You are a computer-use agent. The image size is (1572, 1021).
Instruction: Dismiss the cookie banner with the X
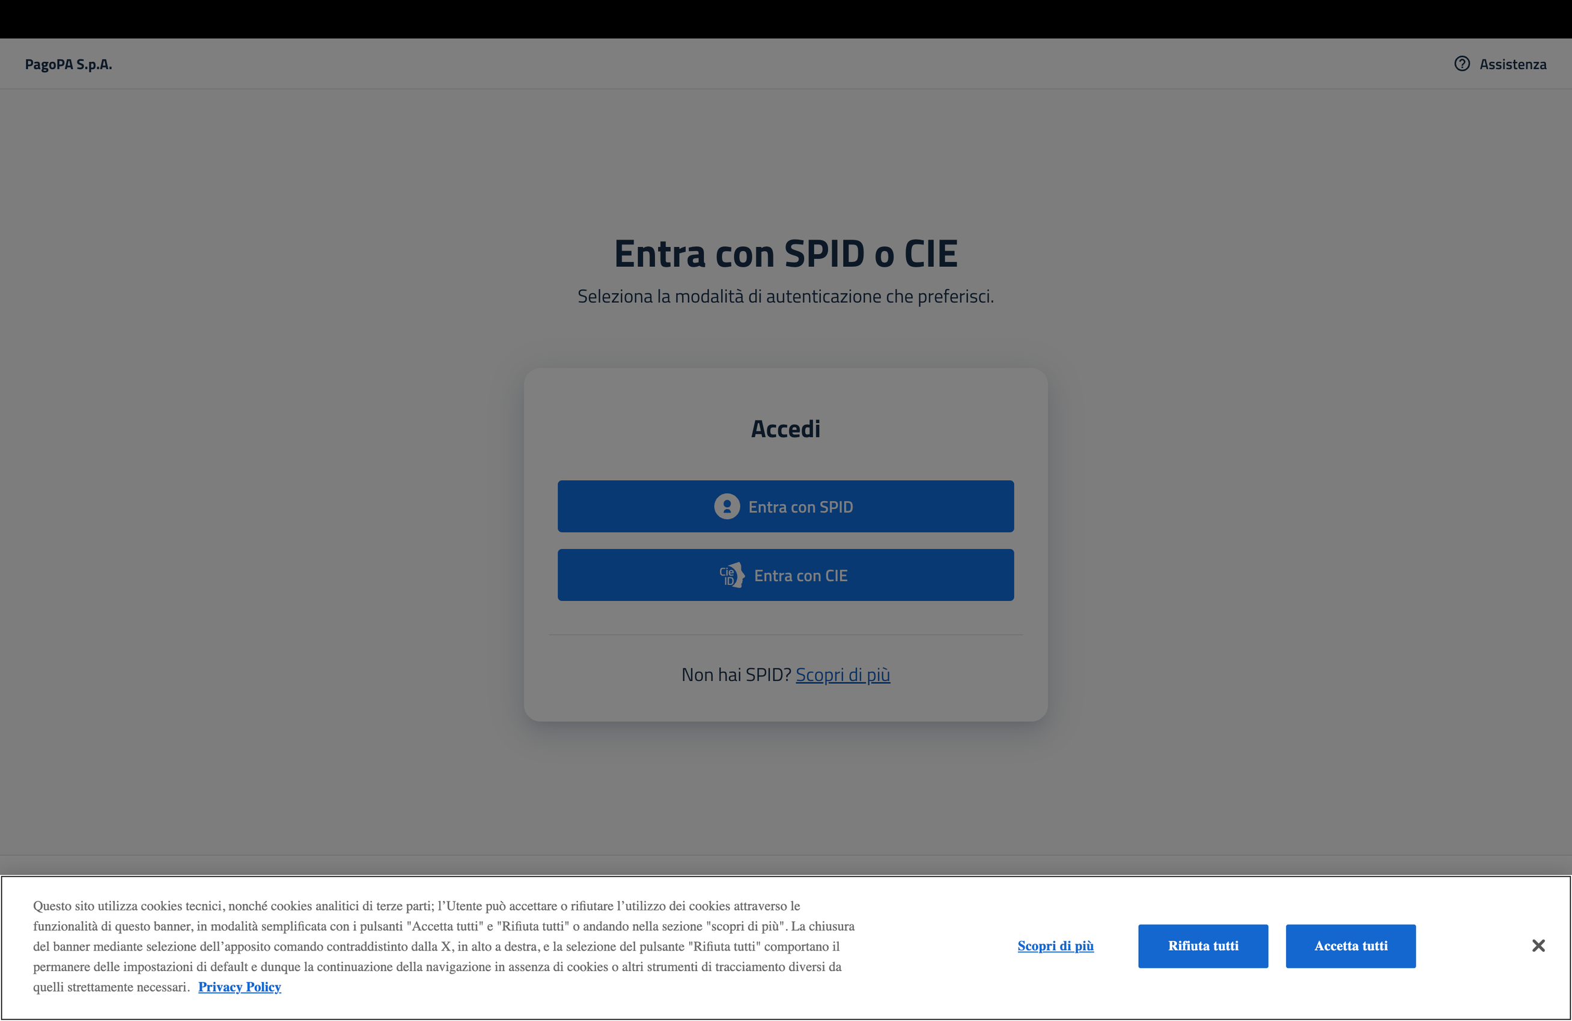(x=1538, y=946)
